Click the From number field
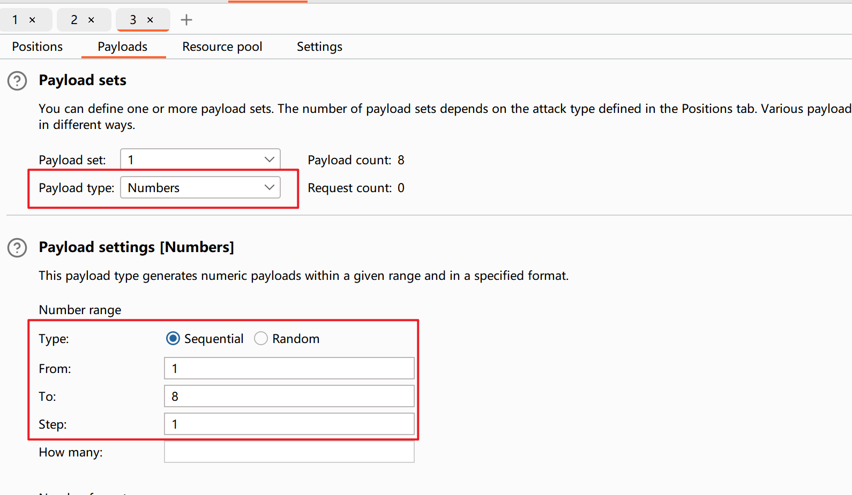 [289, 368]
